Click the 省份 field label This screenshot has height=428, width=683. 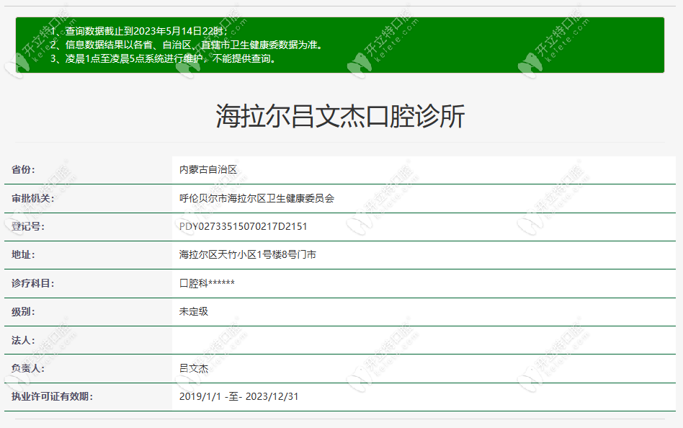tap(23, 169)
